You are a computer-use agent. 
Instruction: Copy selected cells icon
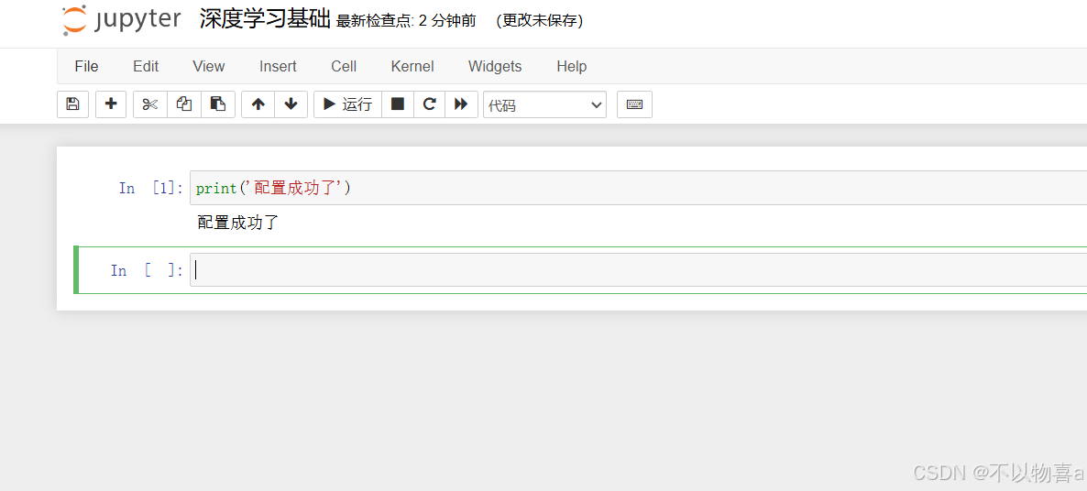click(183, 104)
